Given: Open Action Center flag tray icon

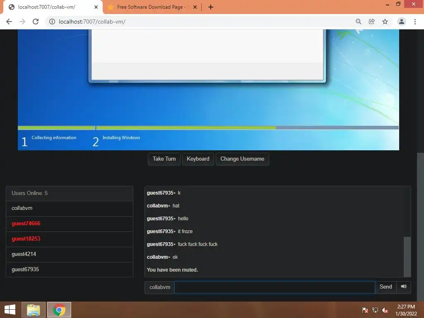Looking at the screenshot, I should pyautogui.click(x=365, y=310).
